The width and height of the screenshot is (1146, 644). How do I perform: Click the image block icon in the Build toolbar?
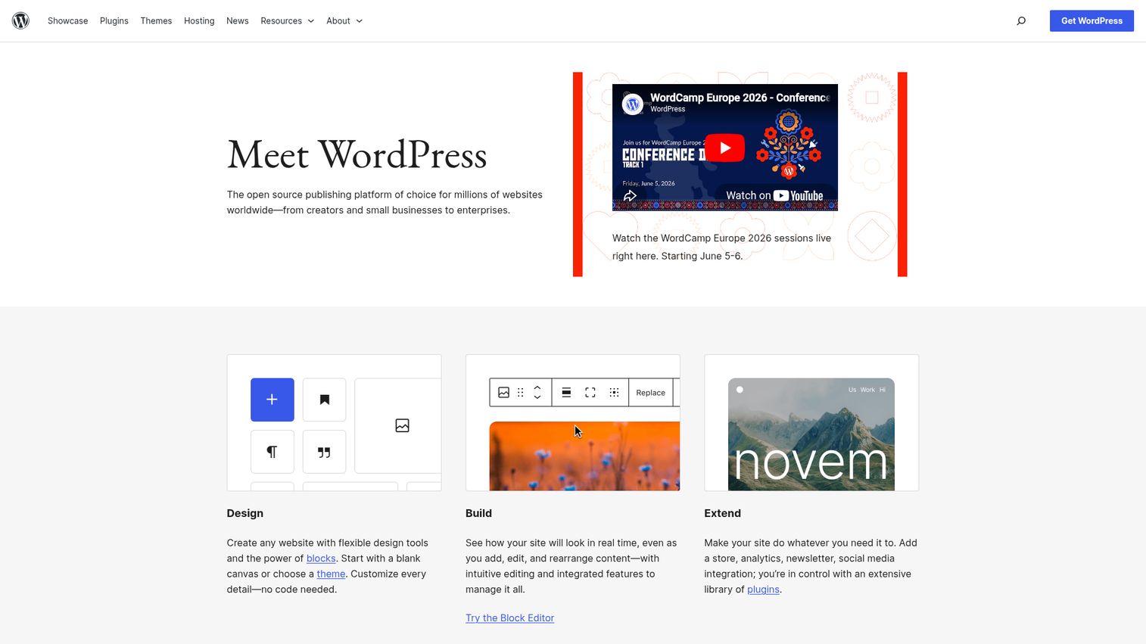click(x=503, y=392)
